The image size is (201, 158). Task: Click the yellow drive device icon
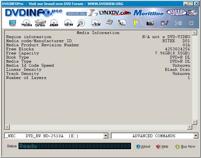[110, 22]
